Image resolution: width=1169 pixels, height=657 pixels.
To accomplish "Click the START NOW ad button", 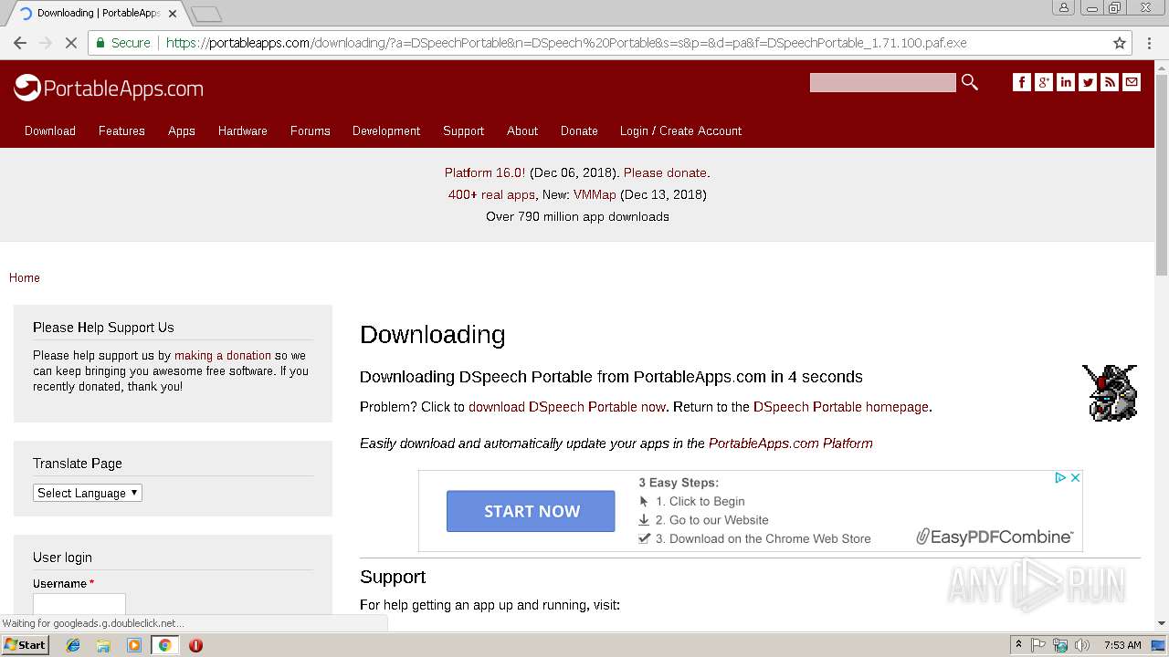I will click(531, 511).
